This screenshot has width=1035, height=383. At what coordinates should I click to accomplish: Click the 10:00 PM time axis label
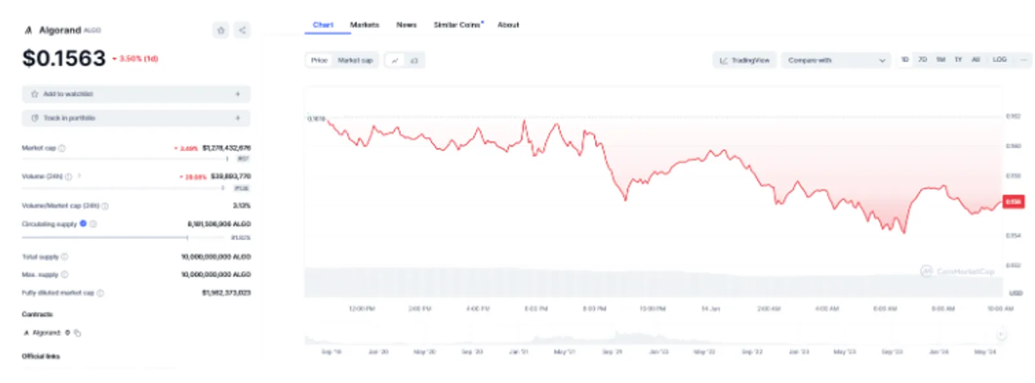coord(653,309)
